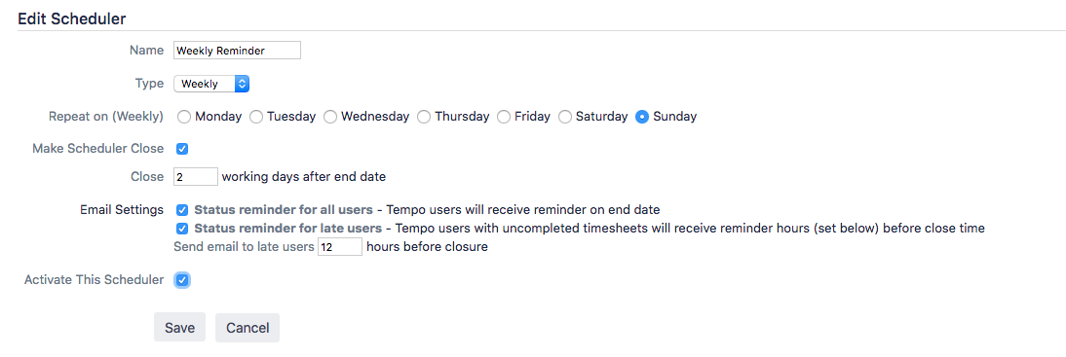
Task: Select the Thursday radio button
Action: tap(424, 117)
